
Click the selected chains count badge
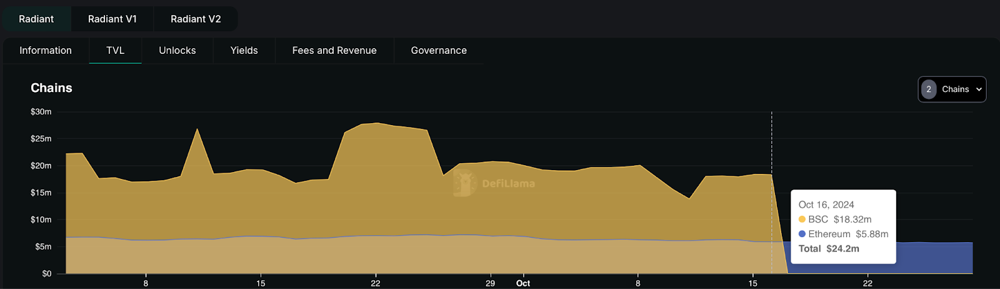coord(929,89)
